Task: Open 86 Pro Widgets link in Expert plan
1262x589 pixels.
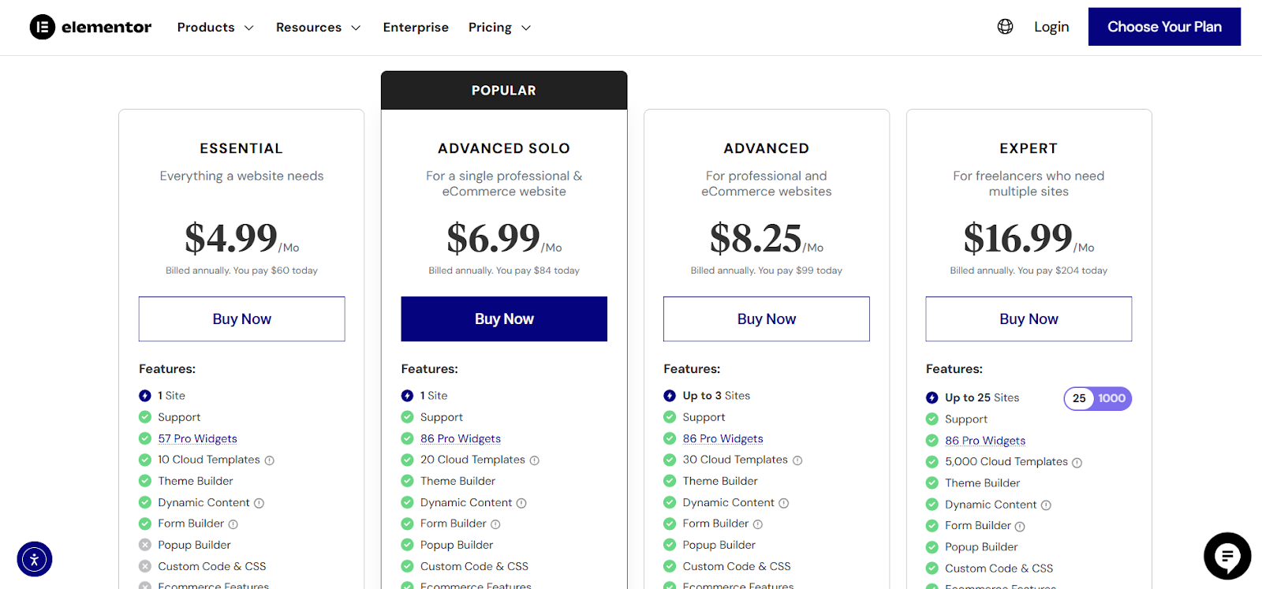Action: pos(985,441)
